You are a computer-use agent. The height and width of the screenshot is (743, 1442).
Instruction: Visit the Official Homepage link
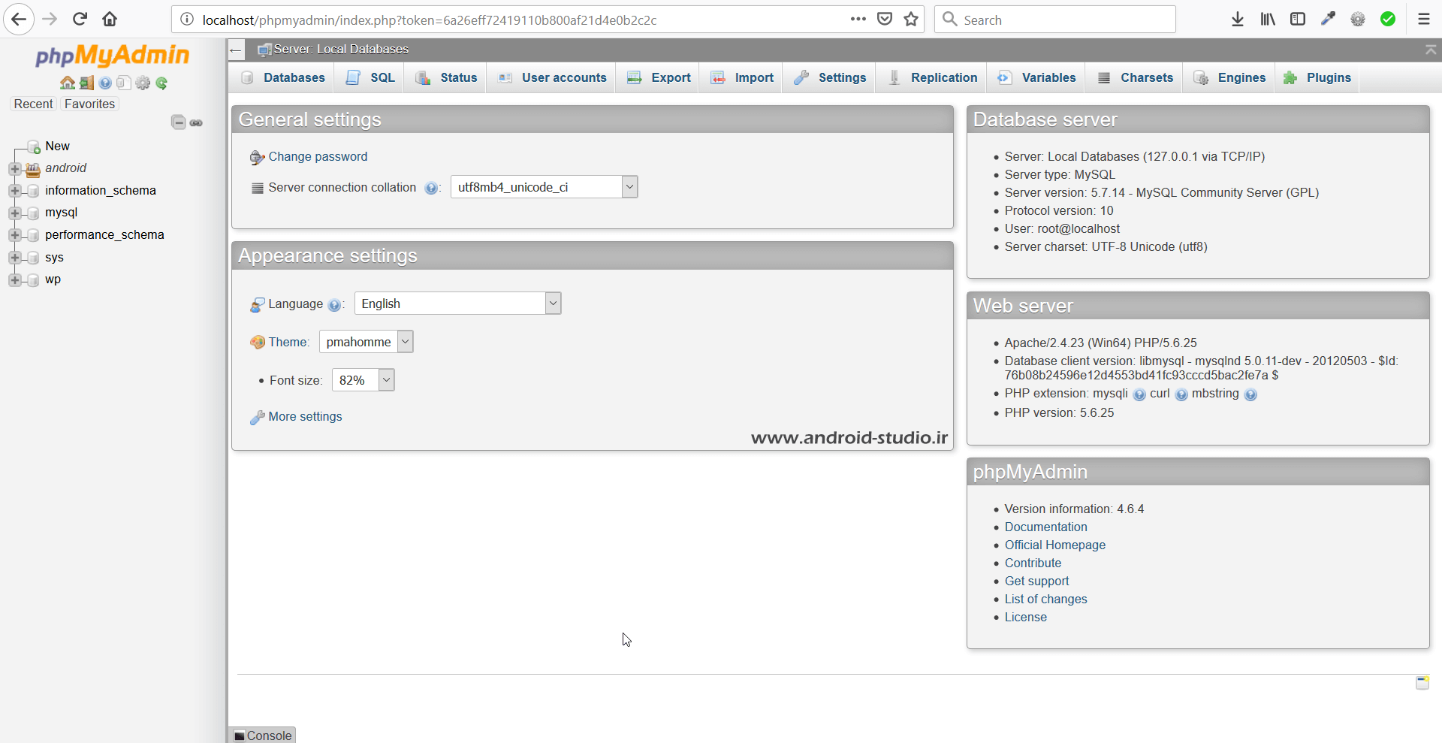(1055, 545)
